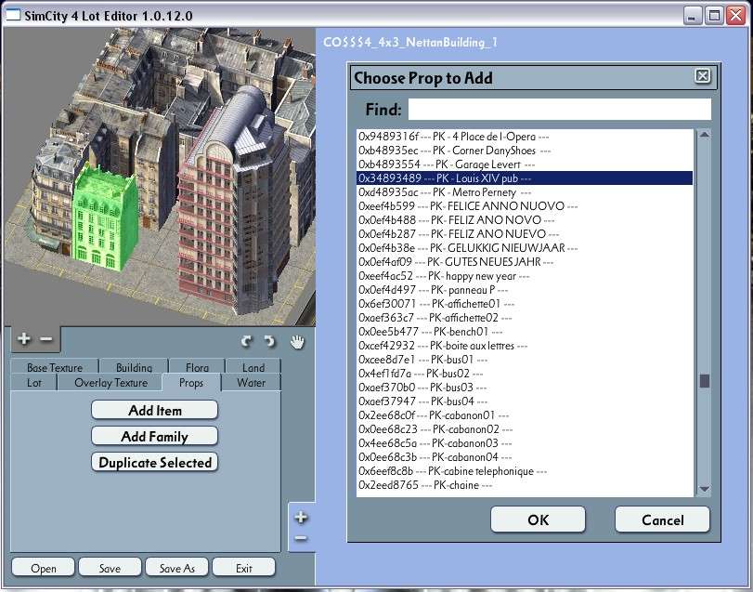Select prop "PK-cabanon03"
Viewport: 753px width, 592px height.
[x=525, y=443]
